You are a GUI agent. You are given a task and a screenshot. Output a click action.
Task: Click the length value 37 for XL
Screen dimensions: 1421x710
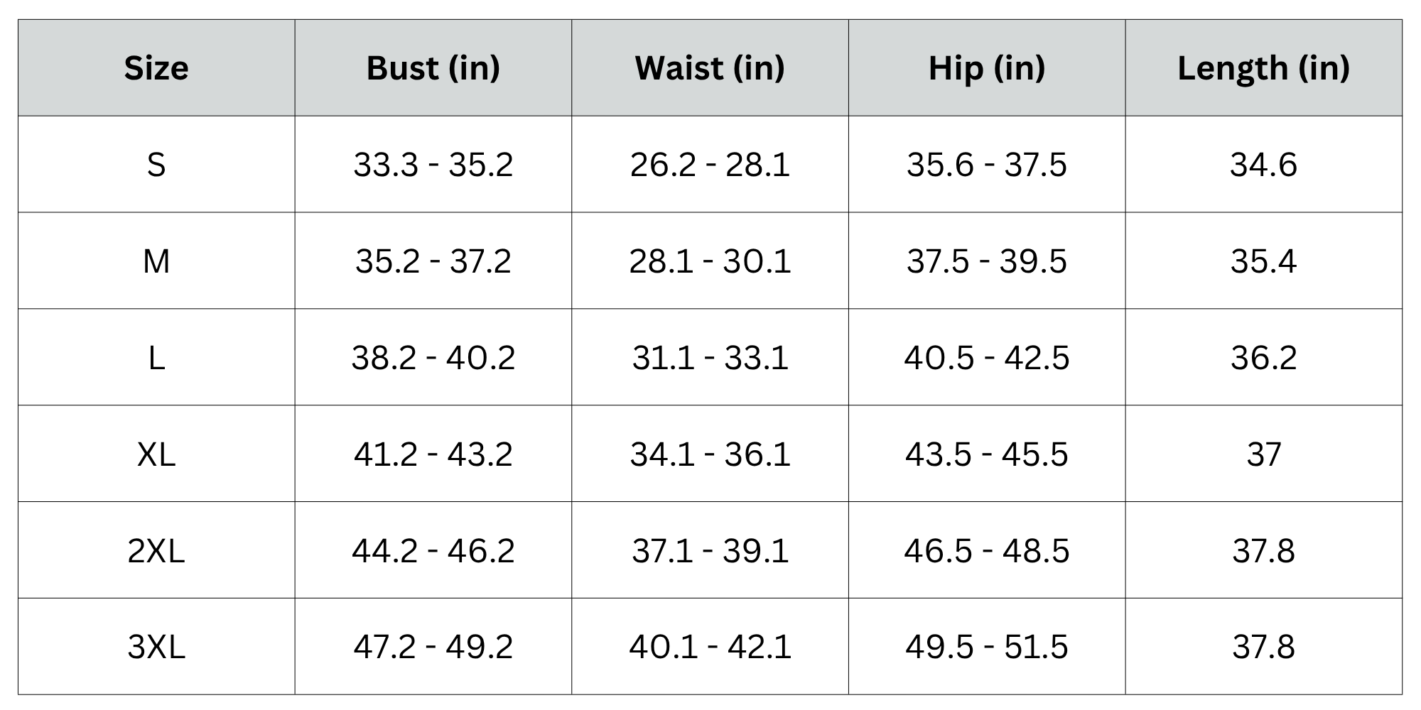[1264, 454]
